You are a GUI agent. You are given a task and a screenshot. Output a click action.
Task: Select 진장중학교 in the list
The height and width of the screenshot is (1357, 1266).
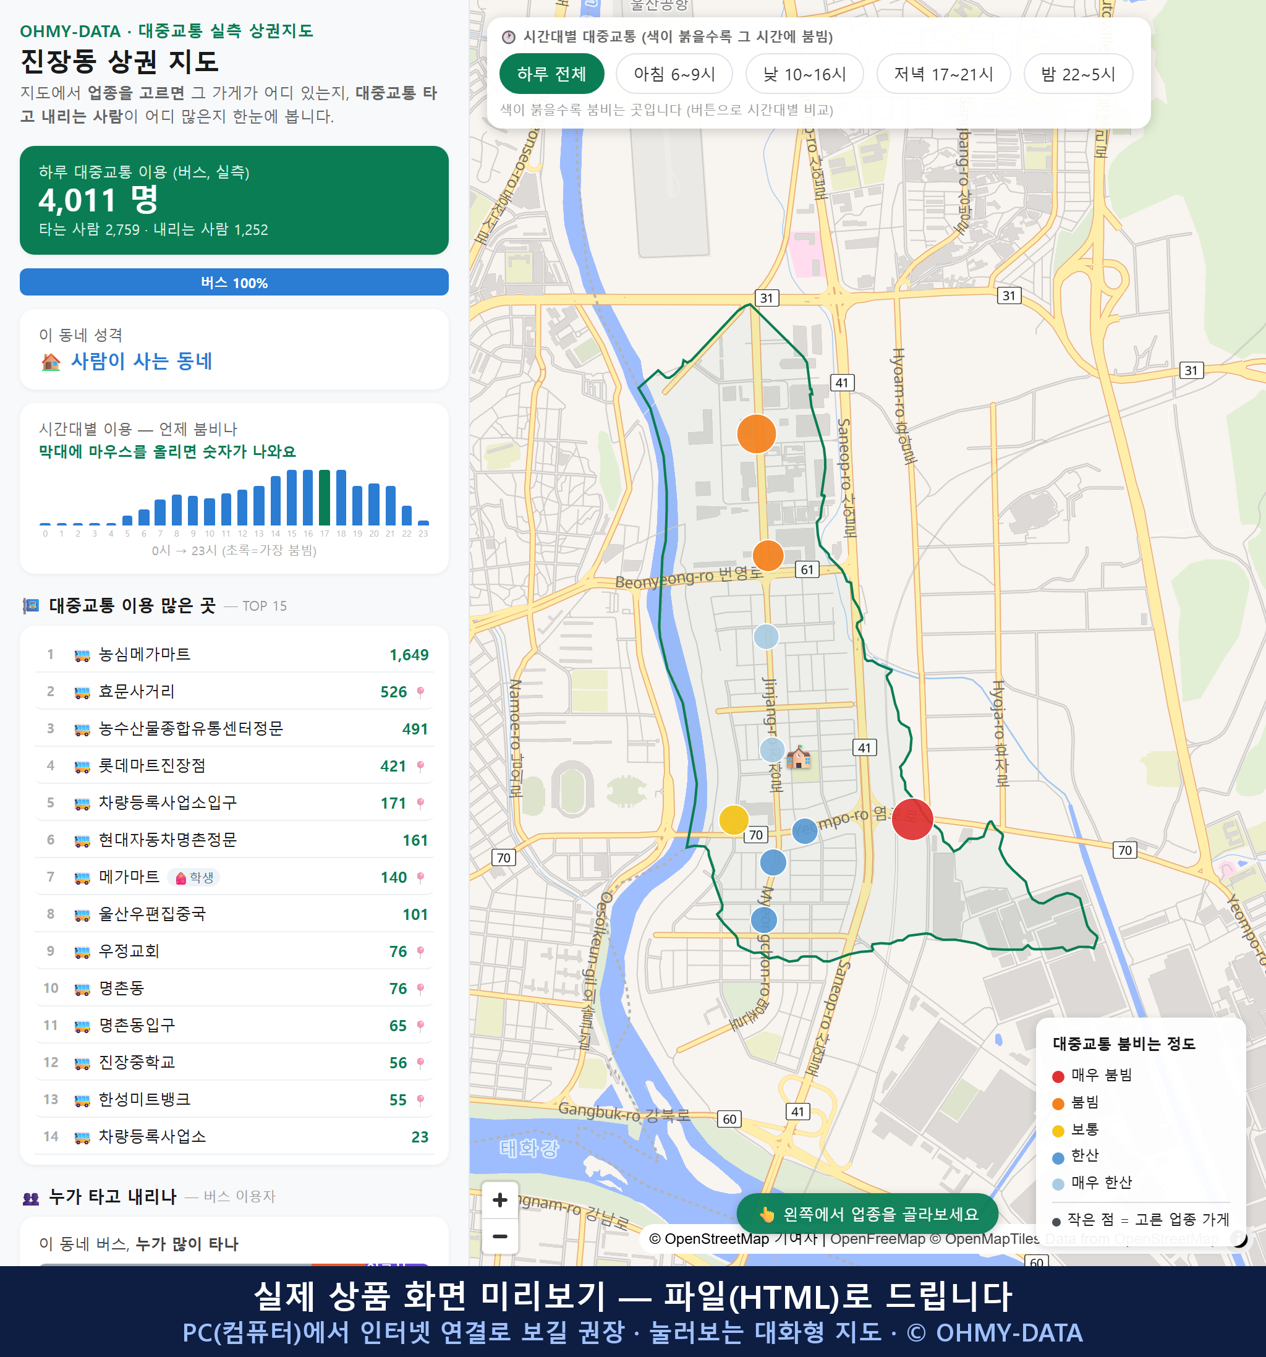pos(234,1062)
